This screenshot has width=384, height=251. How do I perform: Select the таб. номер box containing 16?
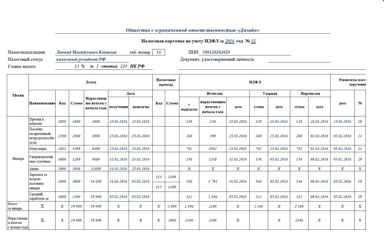(x=158, y=52)
